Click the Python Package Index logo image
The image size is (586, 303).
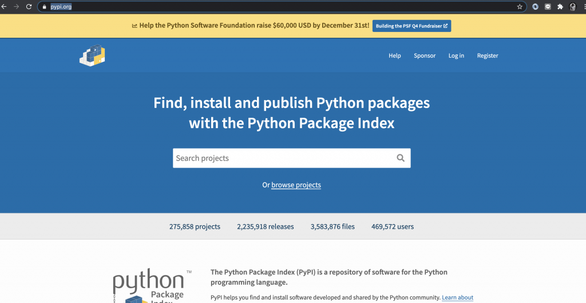pyautogui.click(x=152, y=285)
